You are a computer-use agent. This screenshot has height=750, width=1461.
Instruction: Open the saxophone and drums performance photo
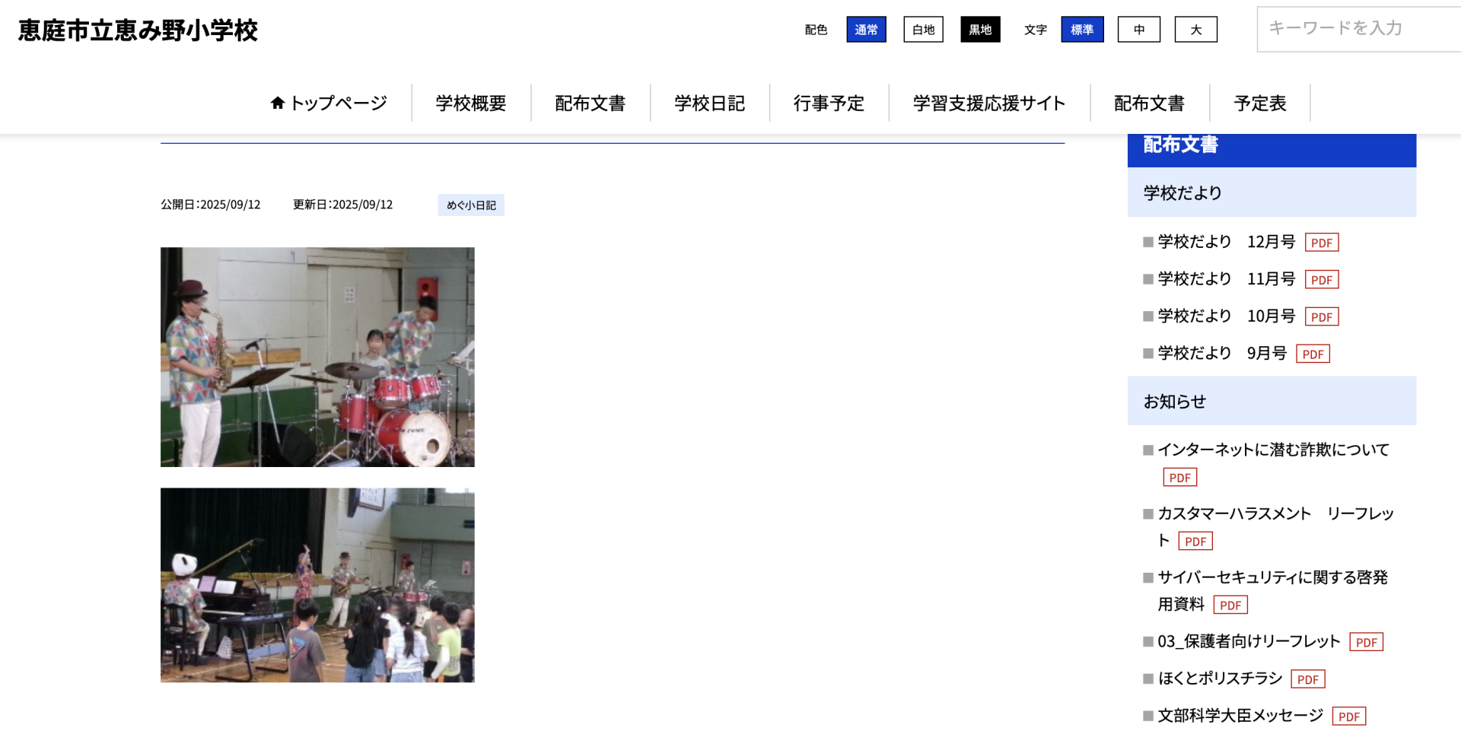click(x=317, y=357)
